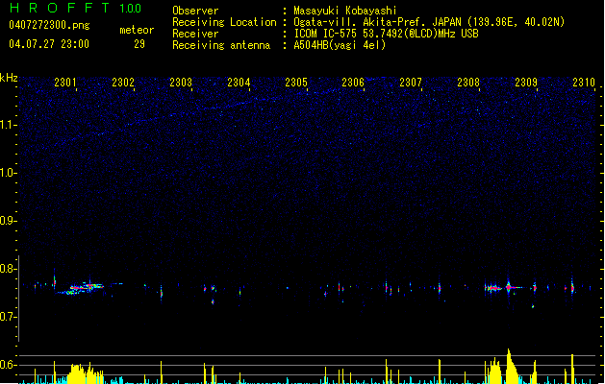
Task: Click the 0.6 kHz frequency axis label
Action: (x=8, y=365)
